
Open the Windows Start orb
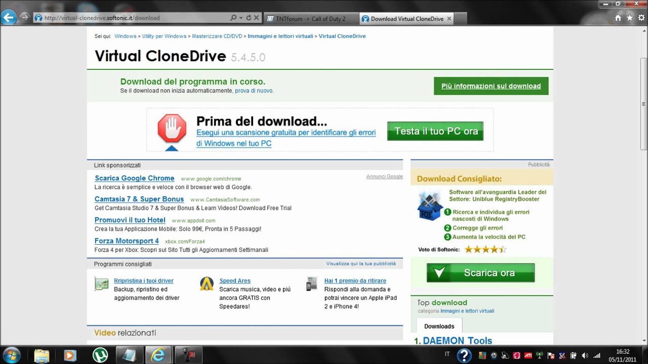coord(11,355)
